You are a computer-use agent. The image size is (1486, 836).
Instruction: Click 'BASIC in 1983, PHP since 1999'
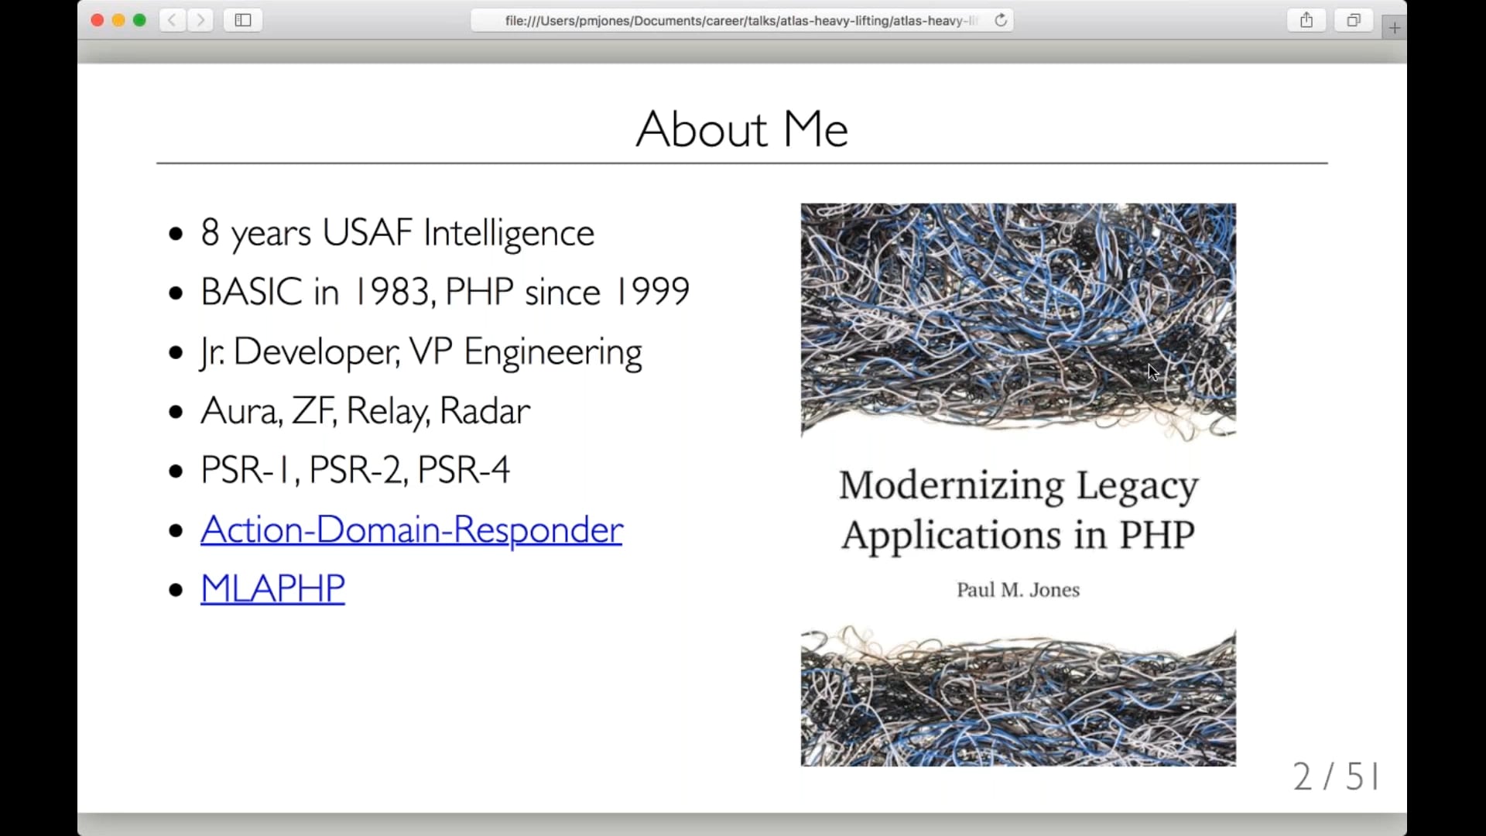pos(445,292)
